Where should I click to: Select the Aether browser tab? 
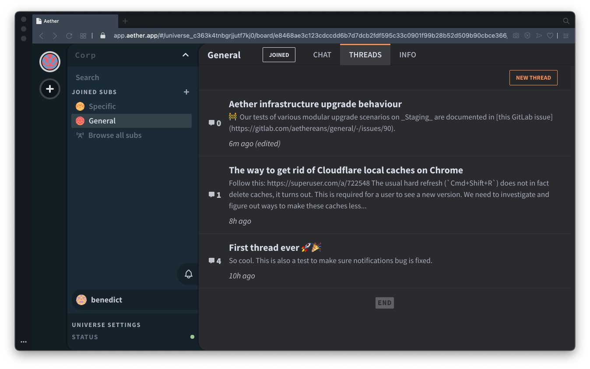click(75, 21)
